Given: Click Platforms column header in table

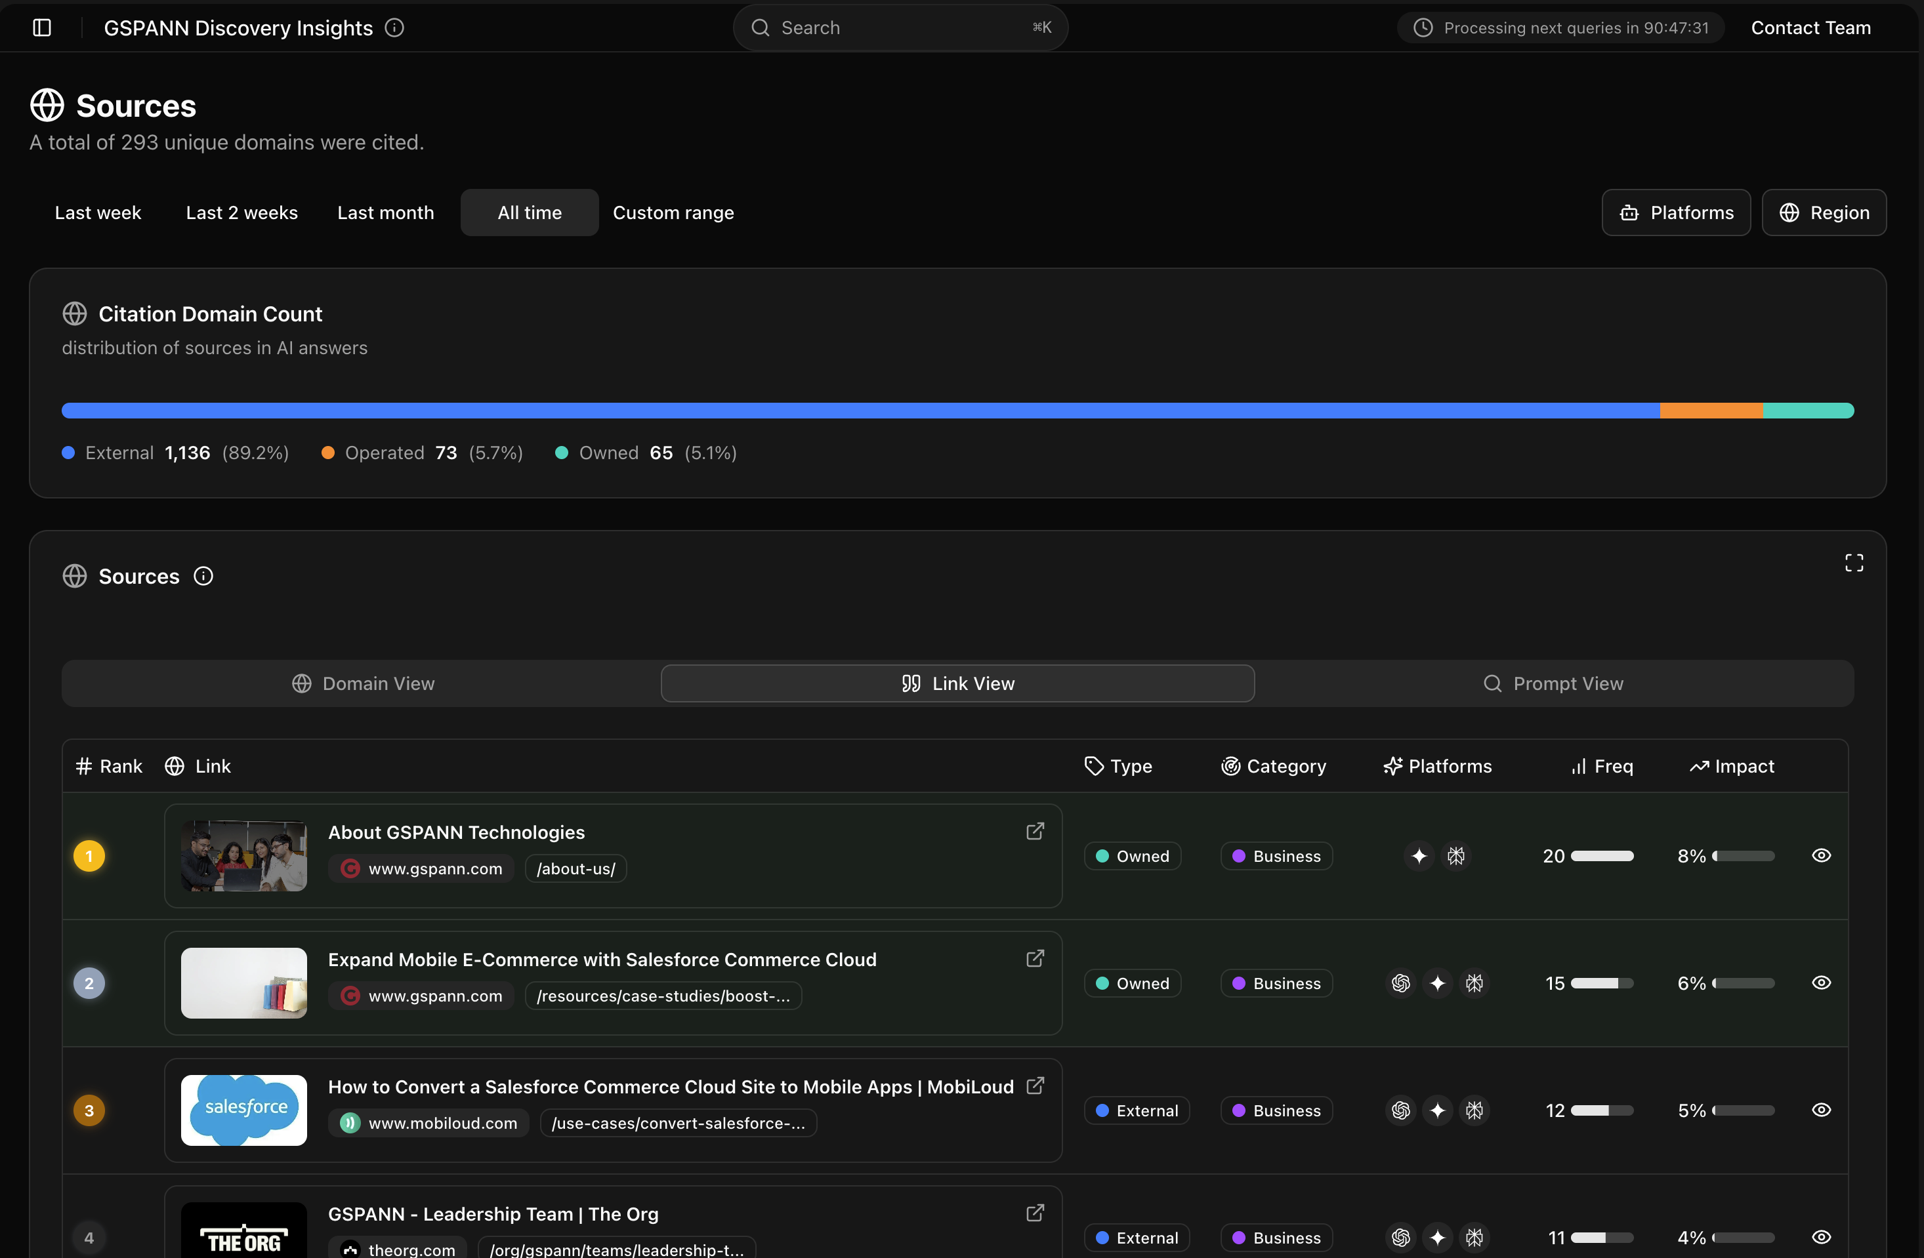Looking at the screenshot, I should coord(1437,766).
